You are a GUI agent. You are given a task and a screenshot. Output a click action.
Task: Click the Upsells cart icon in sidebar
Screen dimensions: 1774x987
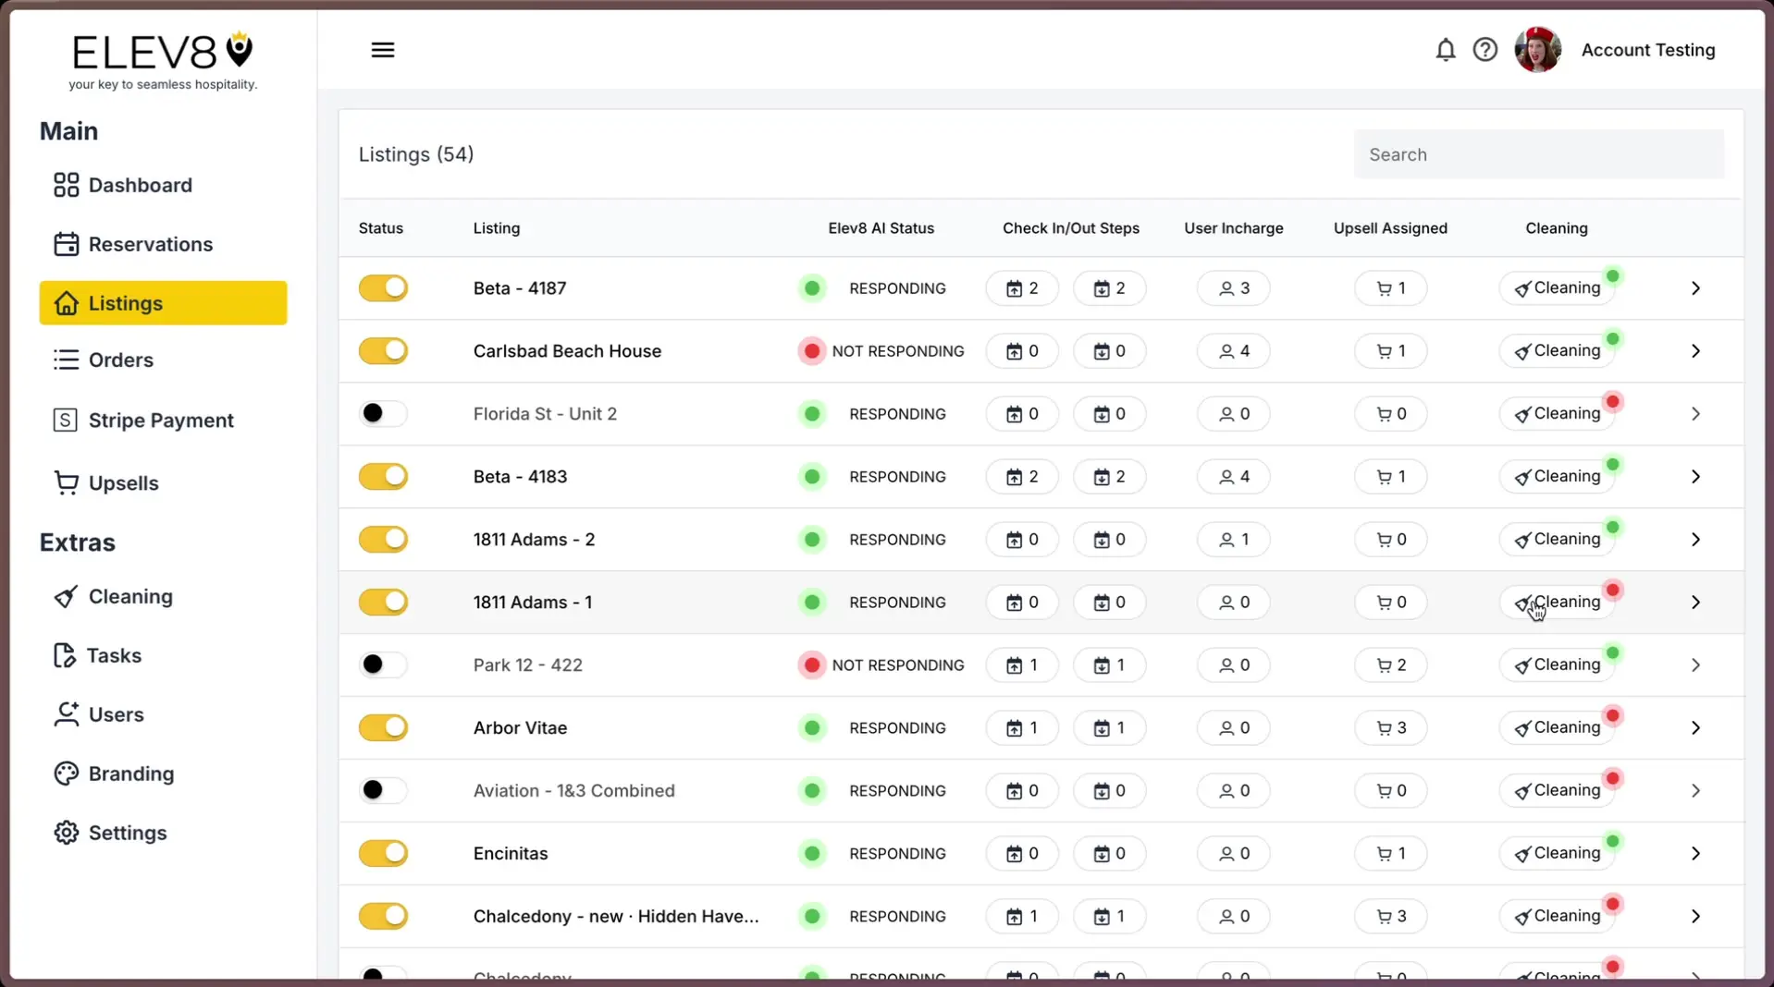[x=65, y=482]
